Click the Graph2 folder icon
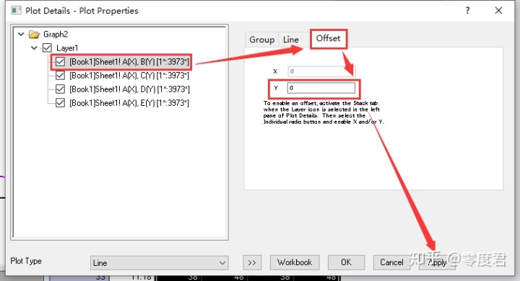 [34, 35]
